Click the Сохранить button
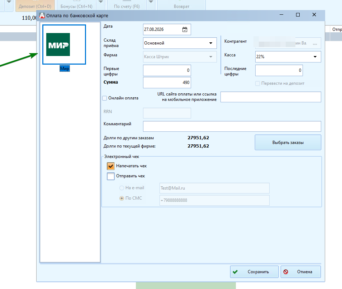Image resolution: width=342 pixels, height=289 pixels. click(x=254, y=272)
